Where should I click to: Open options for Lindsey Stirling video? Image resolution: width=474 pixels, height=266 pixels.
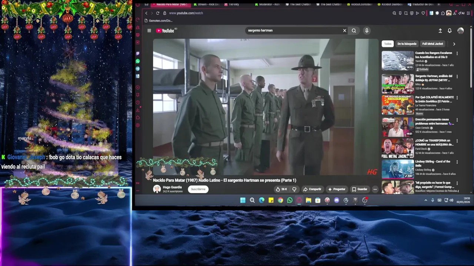[x=457, y=162]
